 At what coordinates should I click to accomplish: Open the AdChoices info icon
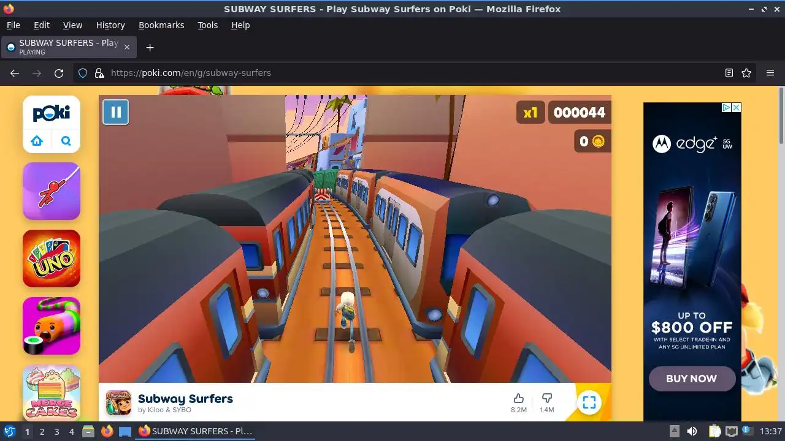coord(726,107)
